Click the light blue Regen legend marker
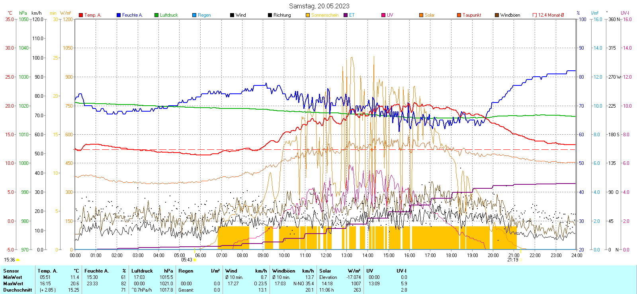 [194, 15]
